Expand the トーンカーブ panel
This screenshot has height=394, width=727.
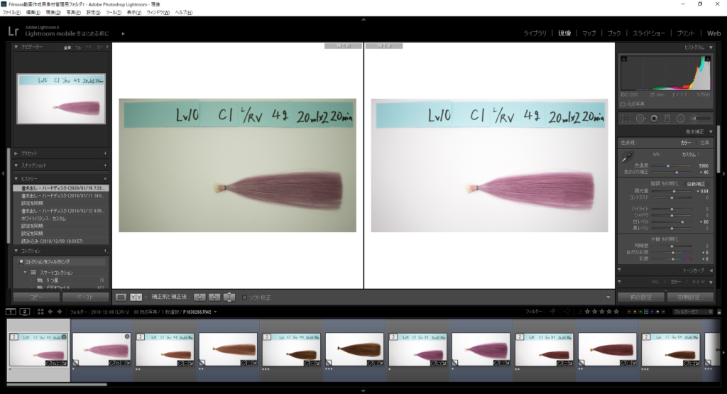point(667,270)
